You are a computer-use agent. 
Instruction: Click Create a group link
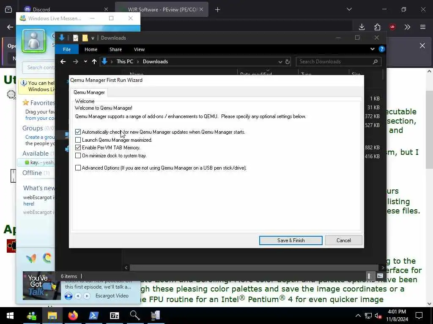(40, 137)
